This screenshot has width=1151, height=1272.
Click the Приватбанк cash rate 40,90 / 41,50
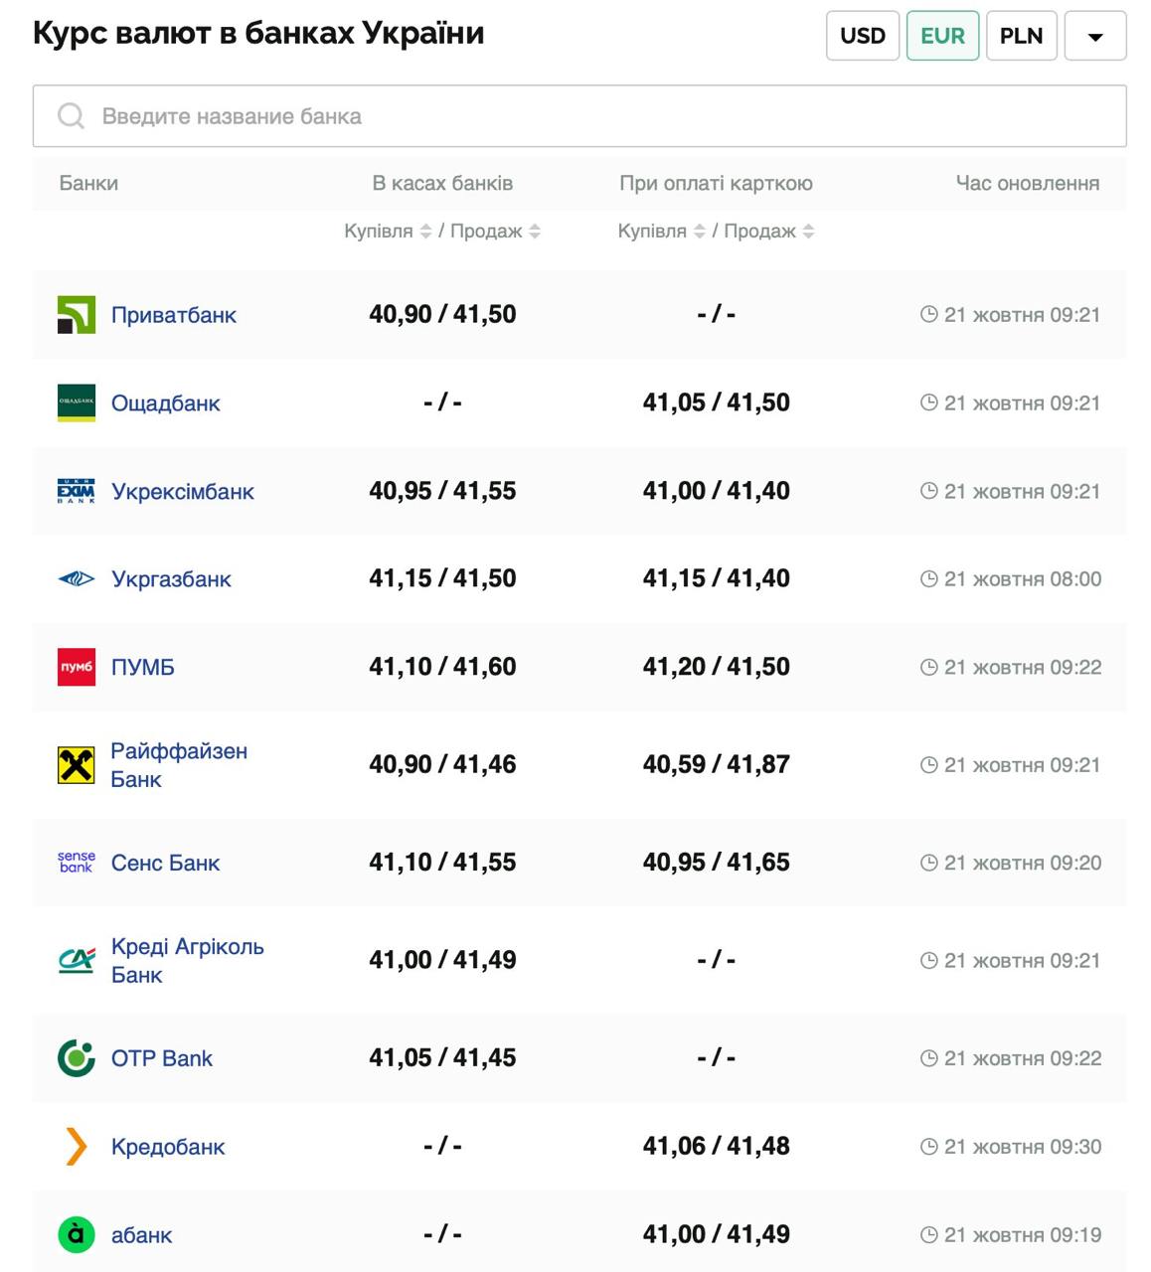point(442,314)
